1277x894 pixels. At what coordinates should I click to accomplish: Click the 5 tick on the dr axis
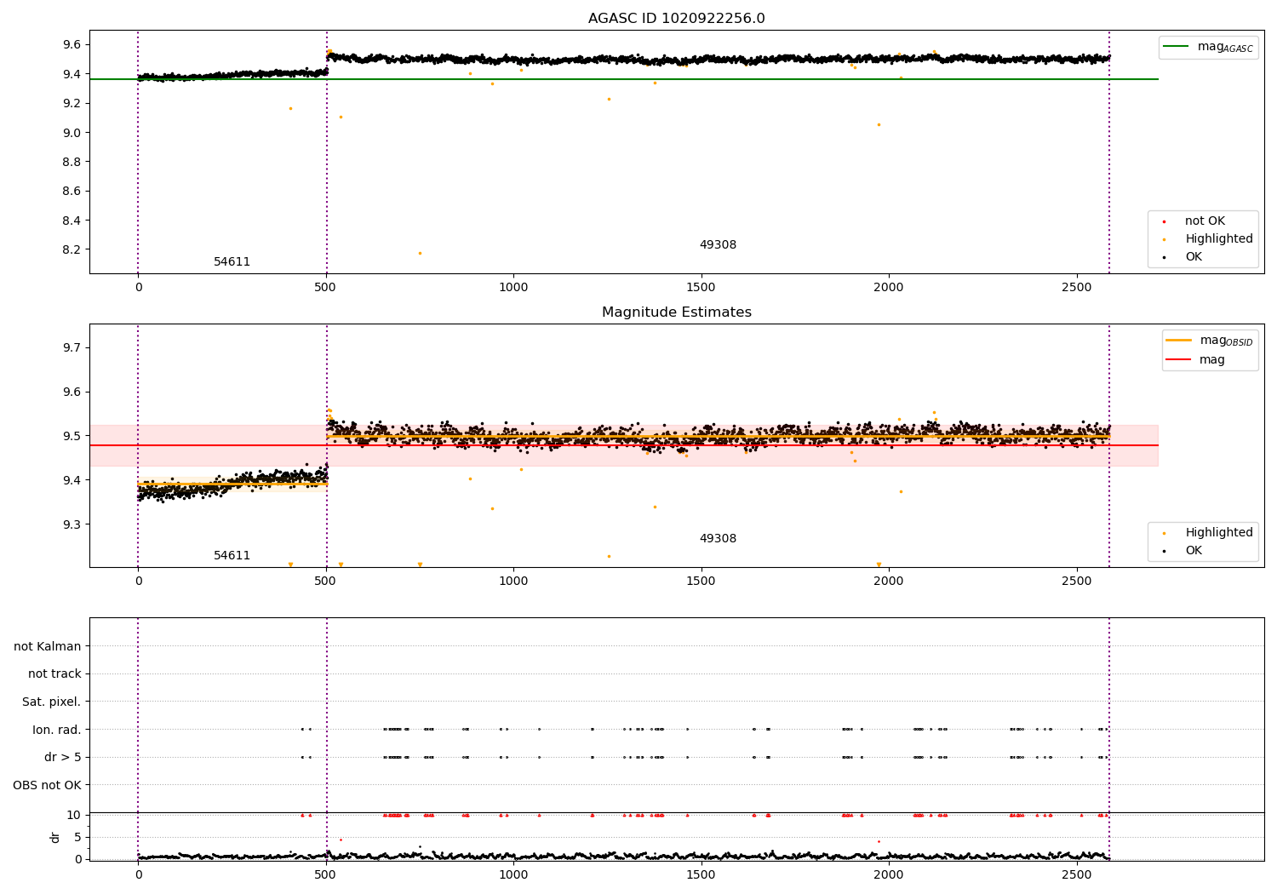coord(77,837)
